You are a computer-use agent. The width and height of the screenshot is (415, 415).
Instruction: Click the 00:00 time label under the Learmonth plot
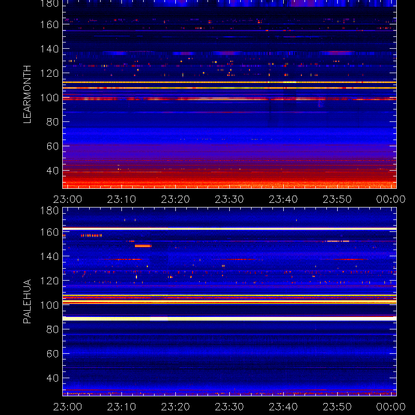click(391, 199)
